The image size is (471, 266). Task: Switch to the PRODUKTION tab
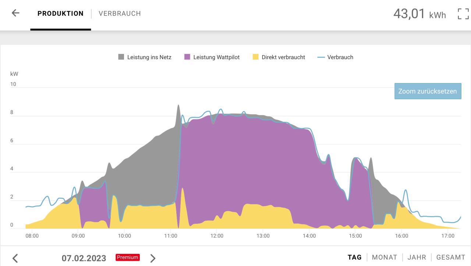60,14
